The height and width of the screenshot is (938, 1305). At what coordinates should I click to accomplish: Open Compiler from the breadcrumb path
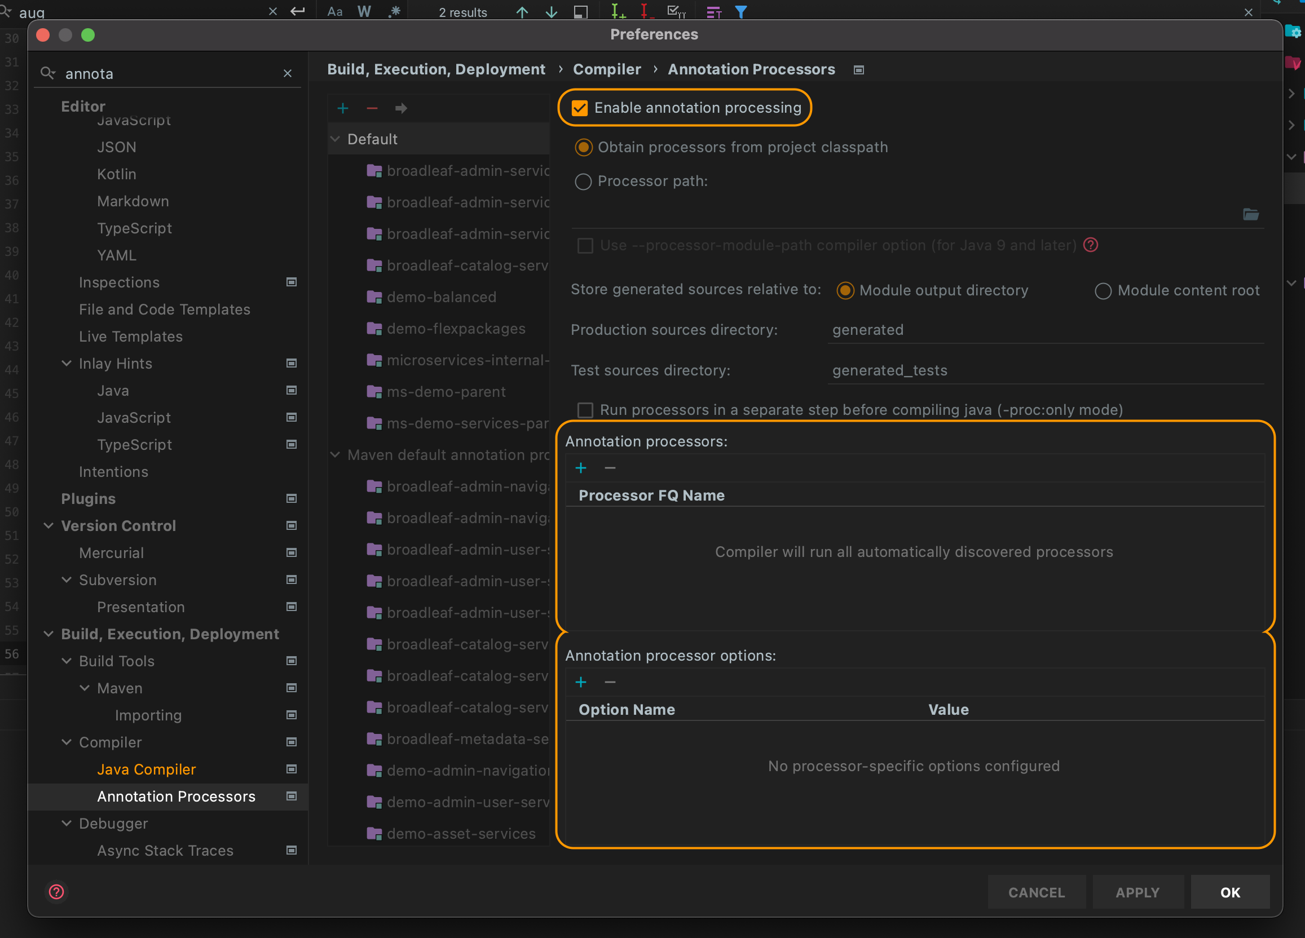tap(606, 69)
